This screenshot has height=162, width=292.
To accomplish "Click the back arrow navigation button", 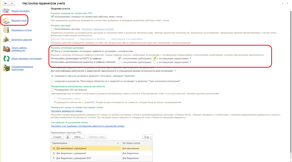I will pyautogui.click(x=6, y=3).
